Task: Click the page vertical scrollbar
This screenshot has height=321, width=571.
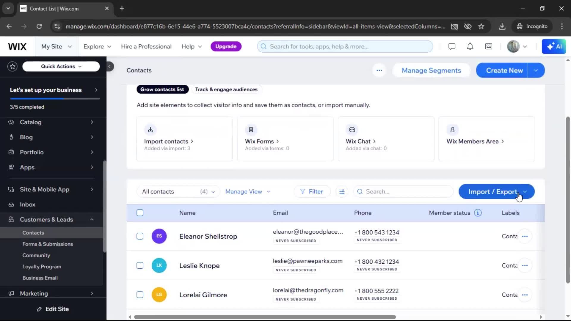Action: click(x=568, y=200)
